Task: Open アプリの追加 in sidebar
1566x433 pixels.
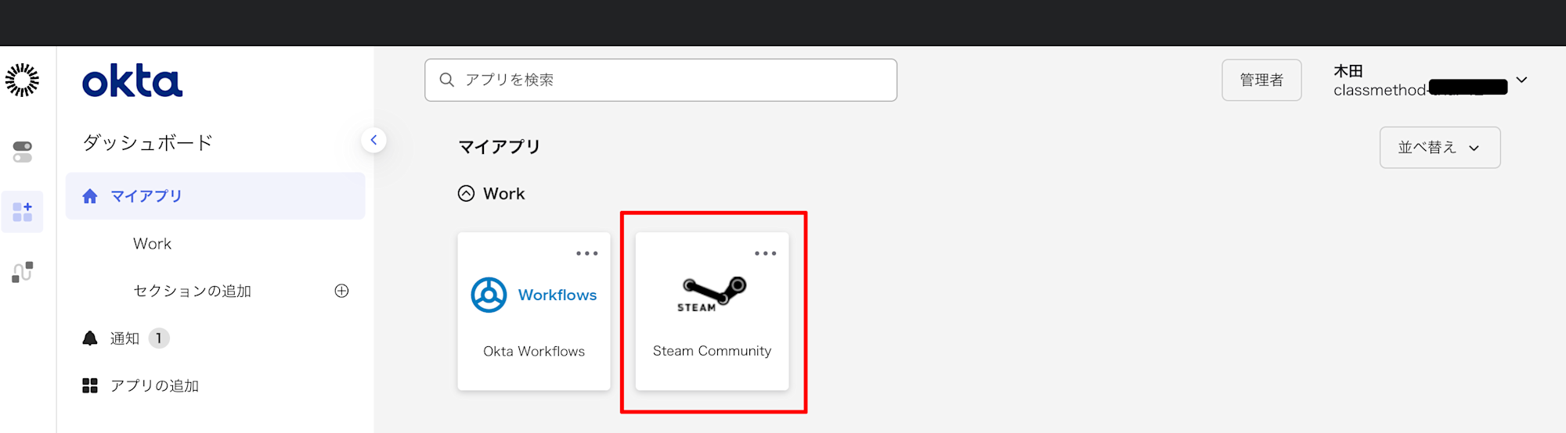Action: point(154,386)
